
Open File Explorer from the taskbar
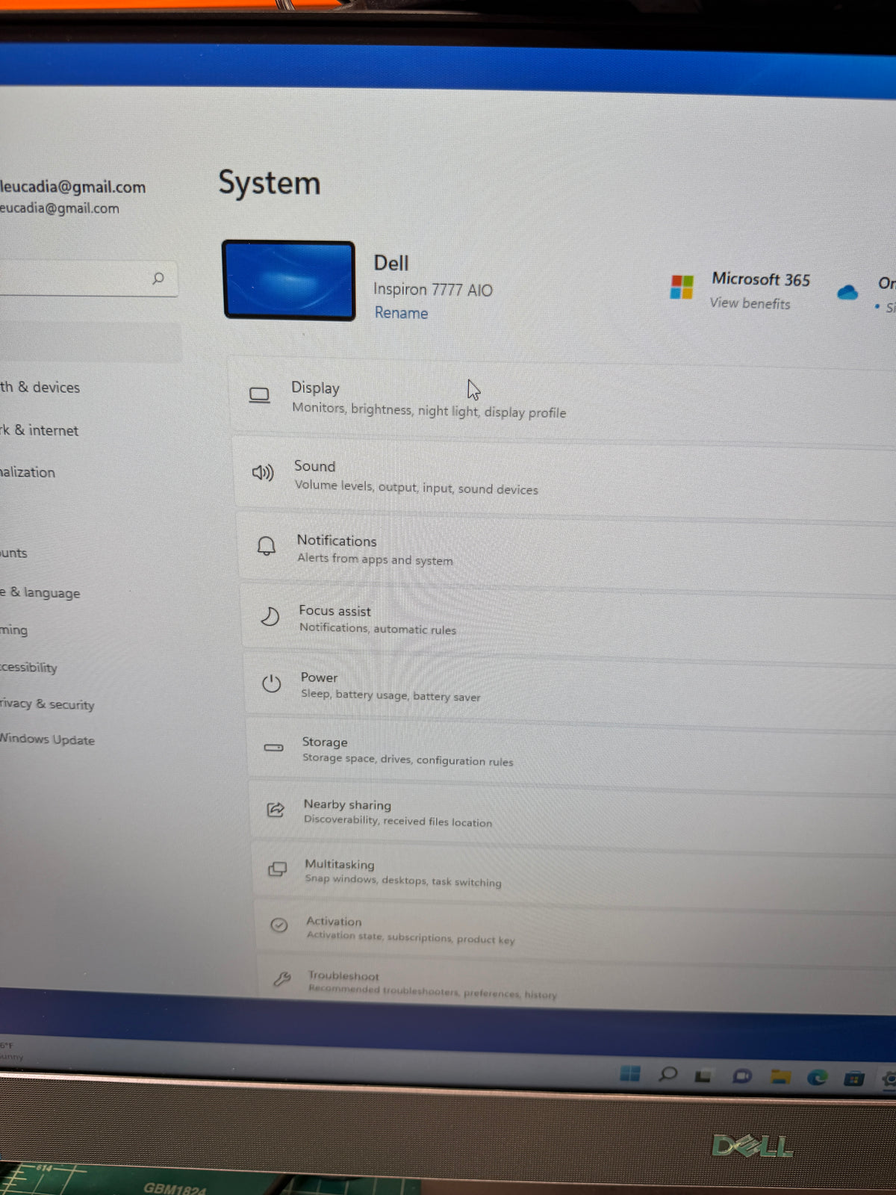click(781, 1076)
